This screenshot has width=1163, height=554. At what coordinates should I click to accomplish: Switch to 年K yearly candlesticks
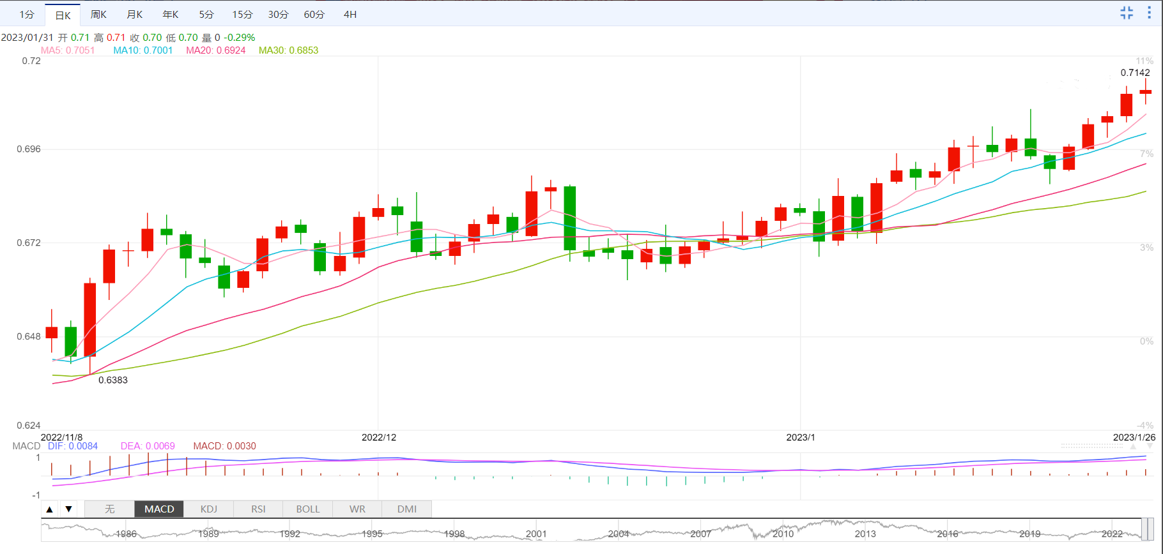point(170,15)
